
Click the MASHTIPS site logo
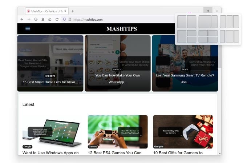(x=122, y=29)
